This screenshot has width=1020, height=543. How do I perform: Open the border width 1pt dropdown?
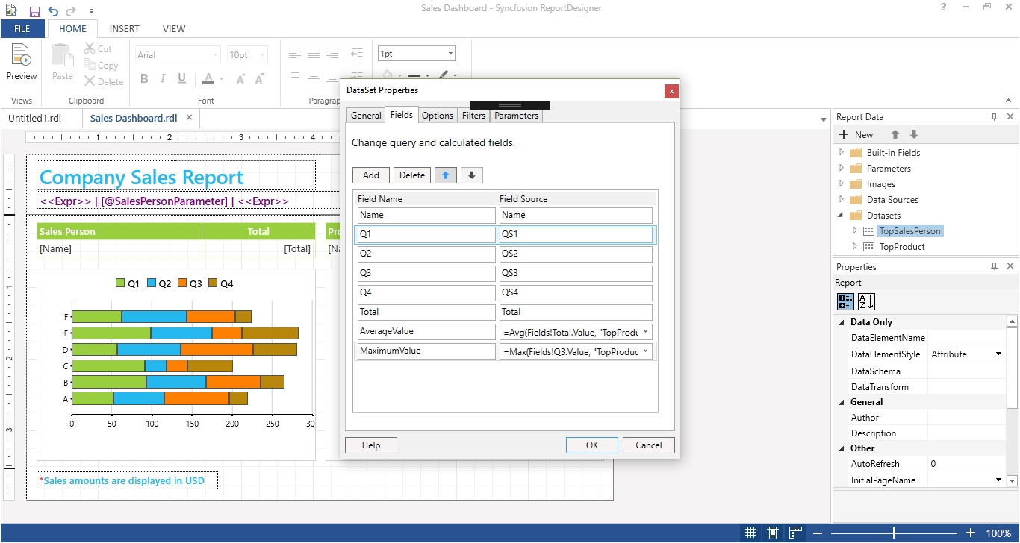(x=450, y=54)
